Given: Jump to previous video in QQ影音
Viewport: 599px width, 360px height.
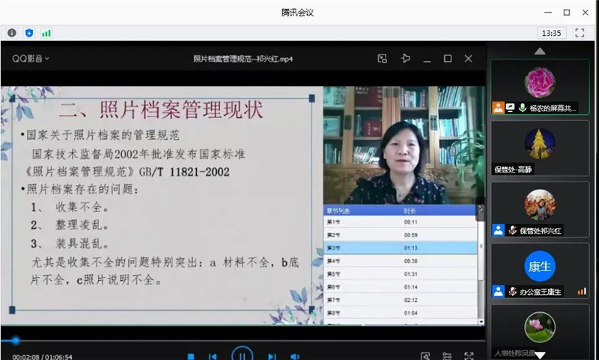Looking at the screenshot, I should (x=213, y=356).
